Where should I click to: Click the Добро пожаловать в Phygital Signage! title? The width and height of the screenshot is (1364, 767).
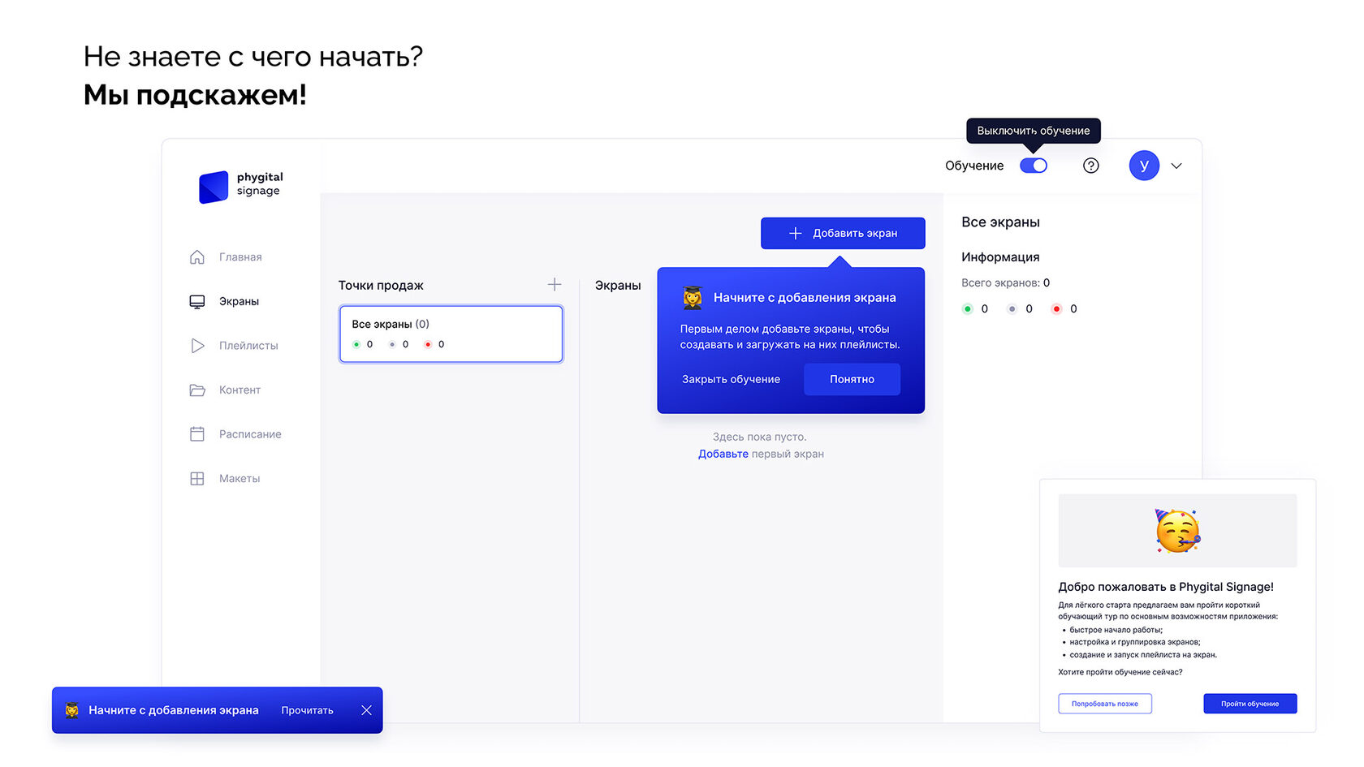pyautogui.click(x=1166, y=587)
